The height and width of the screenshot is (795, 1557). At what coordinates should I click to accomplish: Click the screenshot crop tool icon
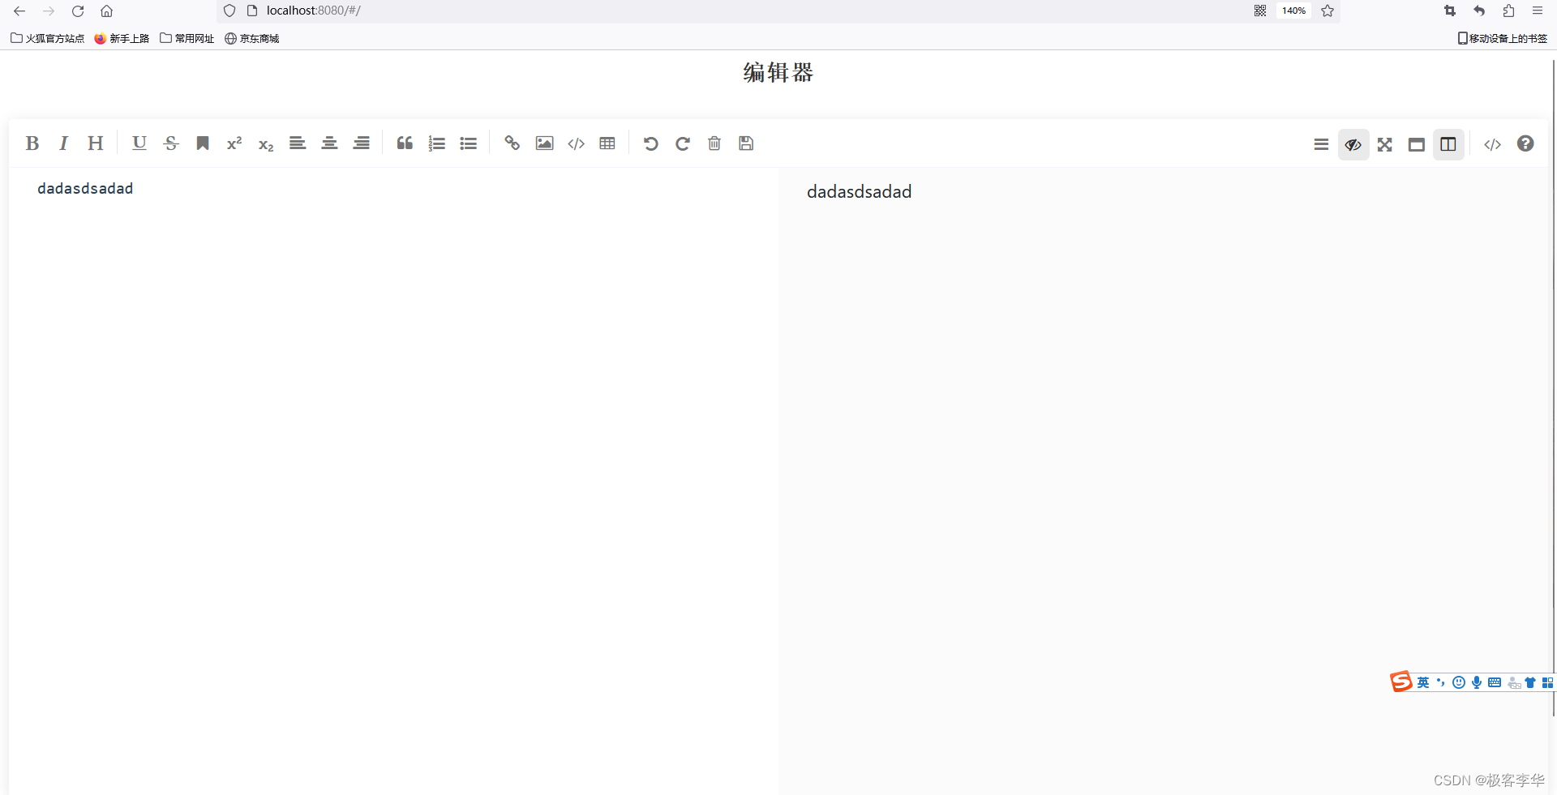[x=1450, y=11]
